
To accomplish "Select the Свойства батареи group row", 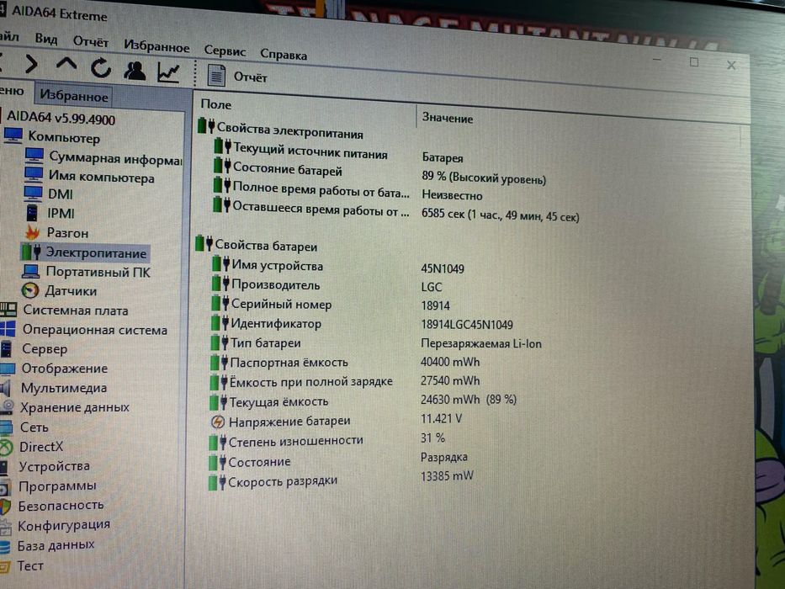I will click(x=256, y=245).
